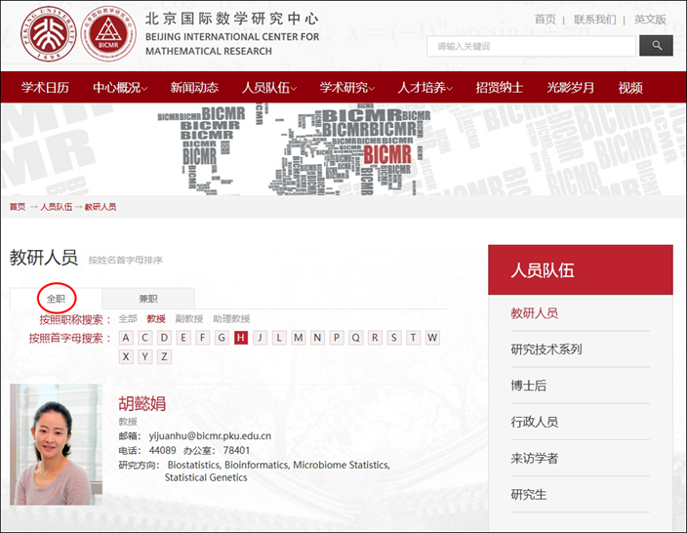
Task: Show 全部 titles filter
Action: click(128, 318)
